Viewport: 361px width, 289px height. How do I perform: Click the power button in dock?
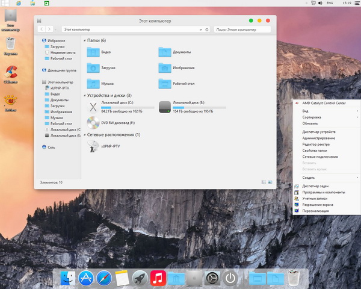(230, 278)
